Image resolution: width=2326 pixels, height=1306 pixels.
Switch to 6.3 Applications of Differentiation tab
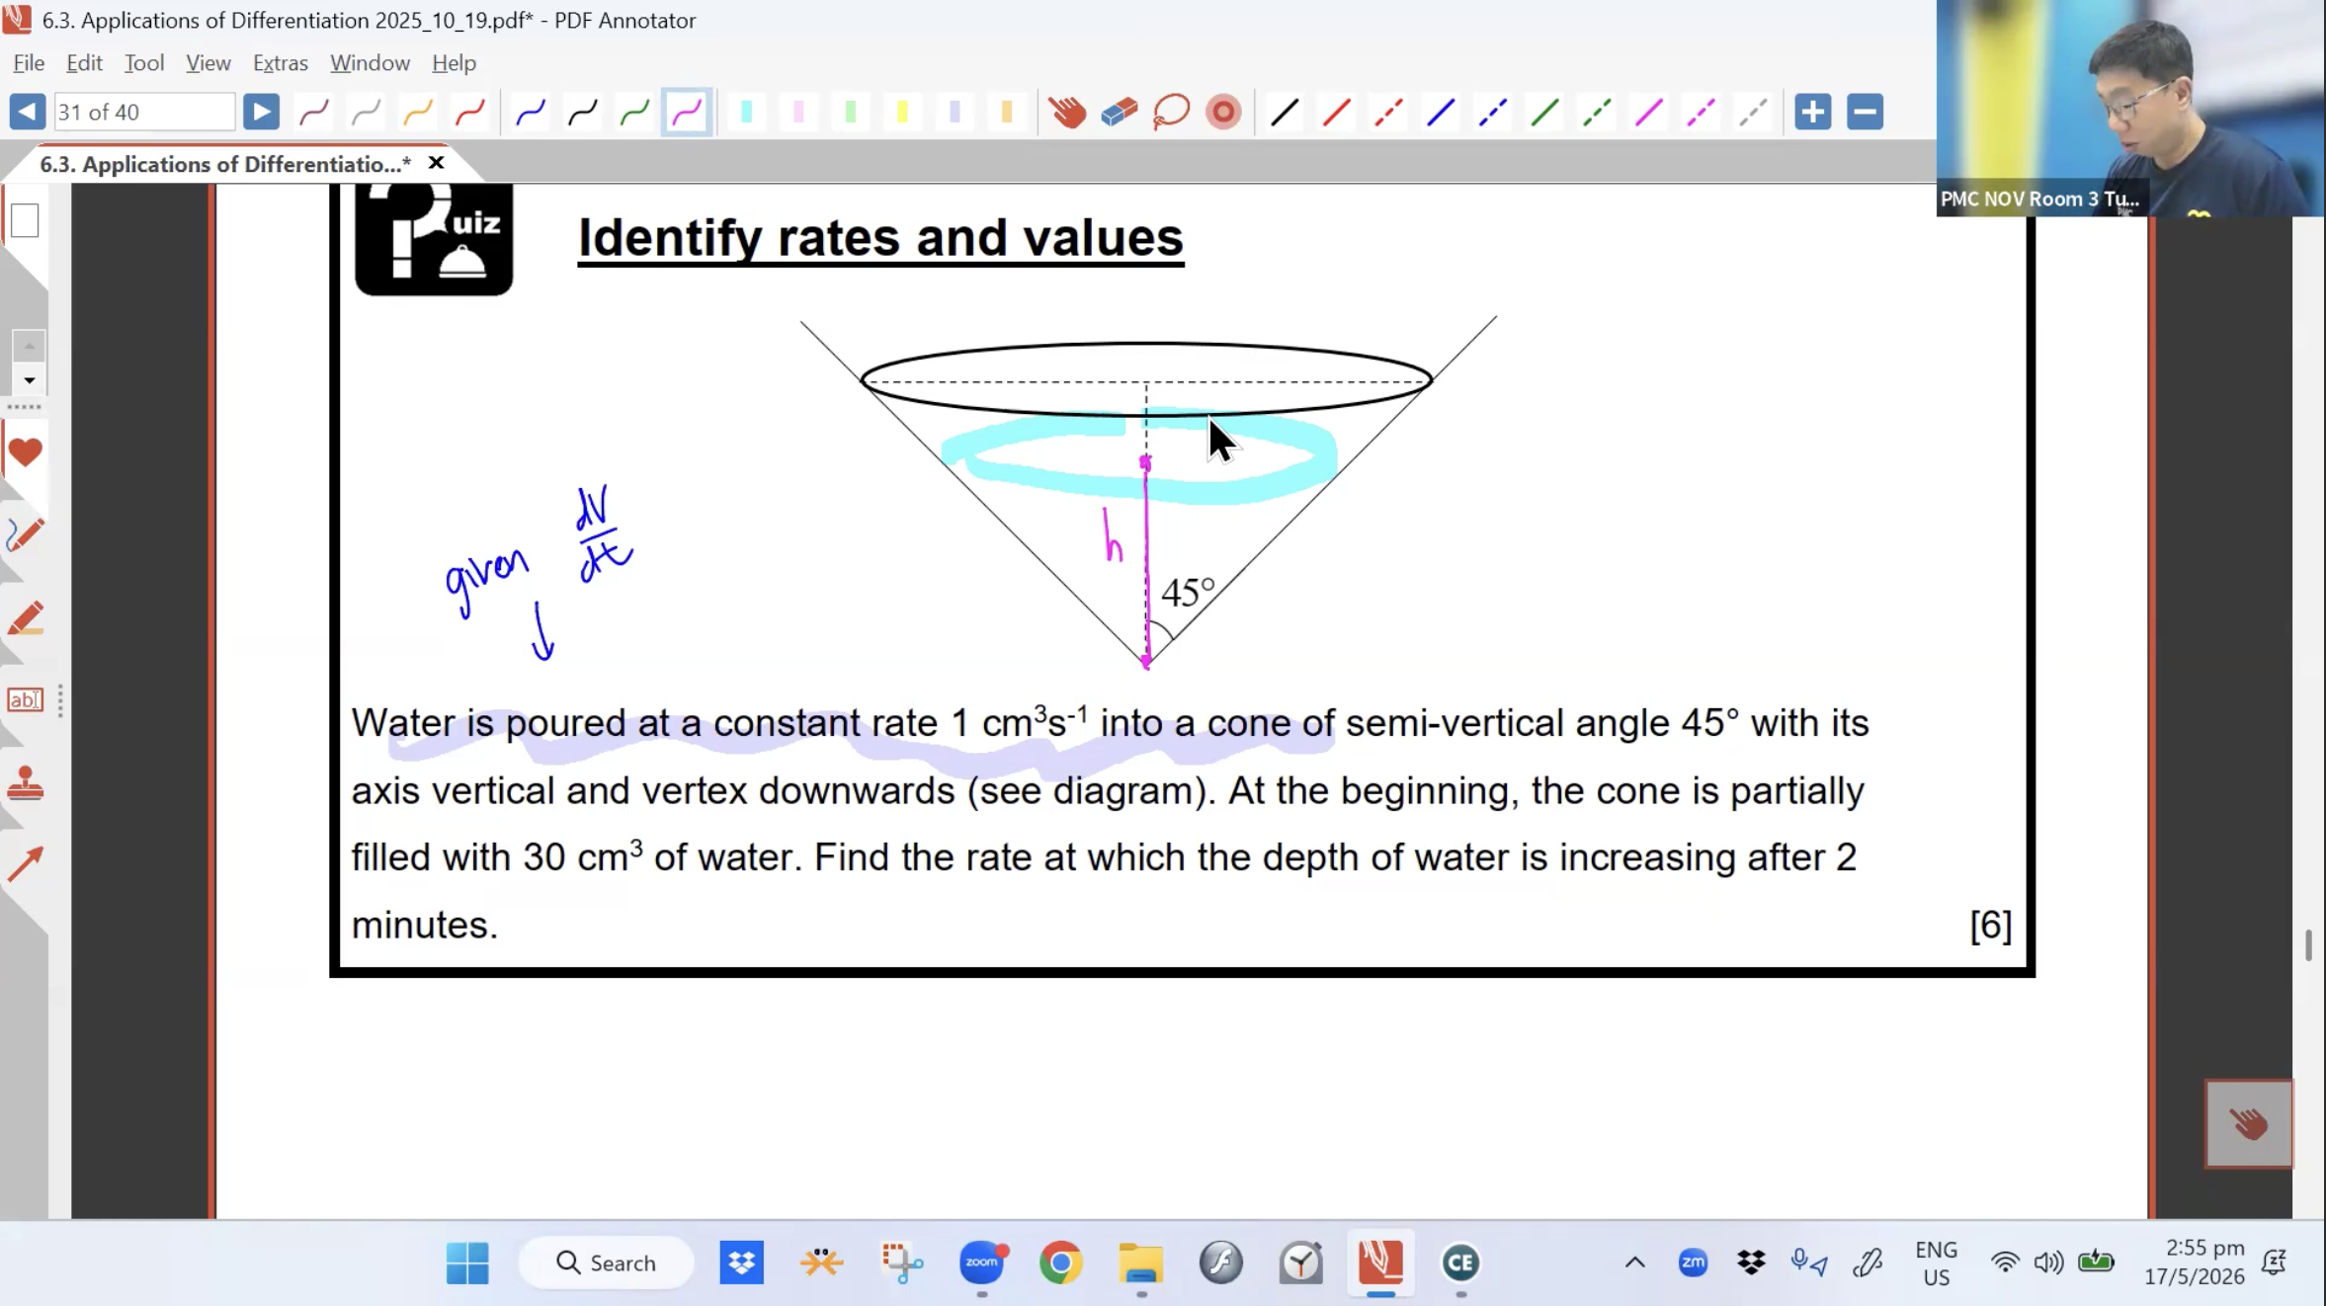(225, 164)
